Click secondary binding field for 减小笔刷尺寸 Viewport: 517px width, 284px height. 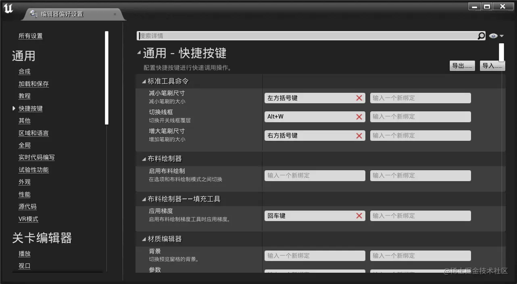(x=421, y=98)
